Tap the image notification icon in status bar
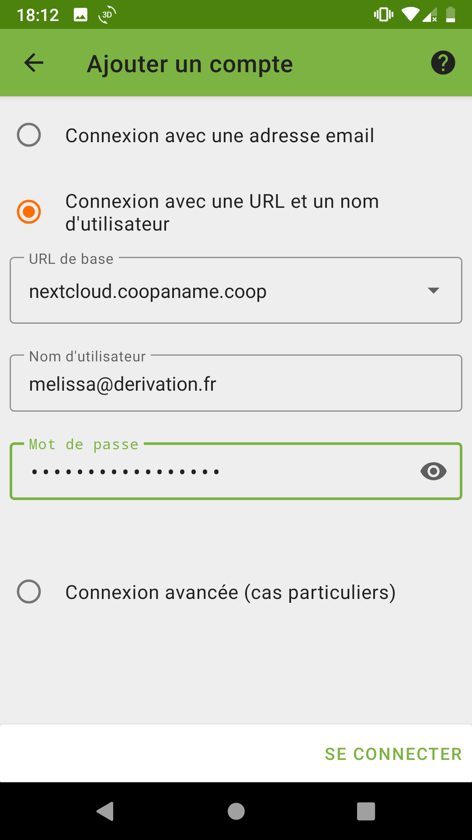 80,15
